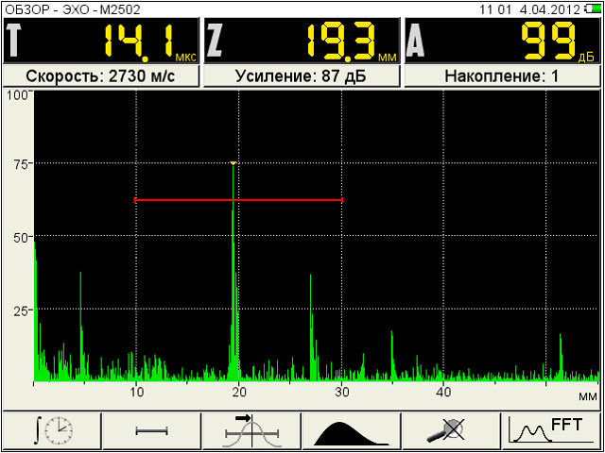This screenshot has height=453, width=605.
Task: Toggle the crossed-out magnifier zoom icon
Action: point(452,431)
